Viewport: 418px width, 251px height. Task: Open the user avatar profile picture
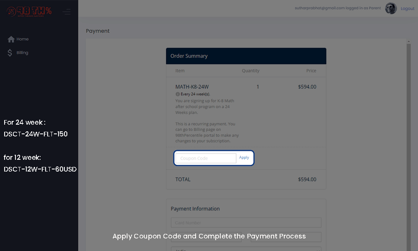pos(391,8)
